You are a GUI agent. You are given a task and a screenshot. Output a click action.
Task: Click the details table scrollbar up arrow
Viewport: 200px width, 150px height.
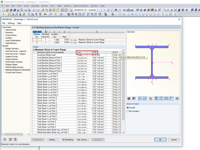coord(123,50)
